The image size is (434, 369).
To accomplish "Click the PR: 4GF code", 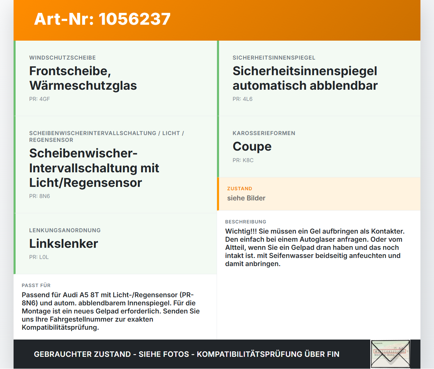I will 39,99.
